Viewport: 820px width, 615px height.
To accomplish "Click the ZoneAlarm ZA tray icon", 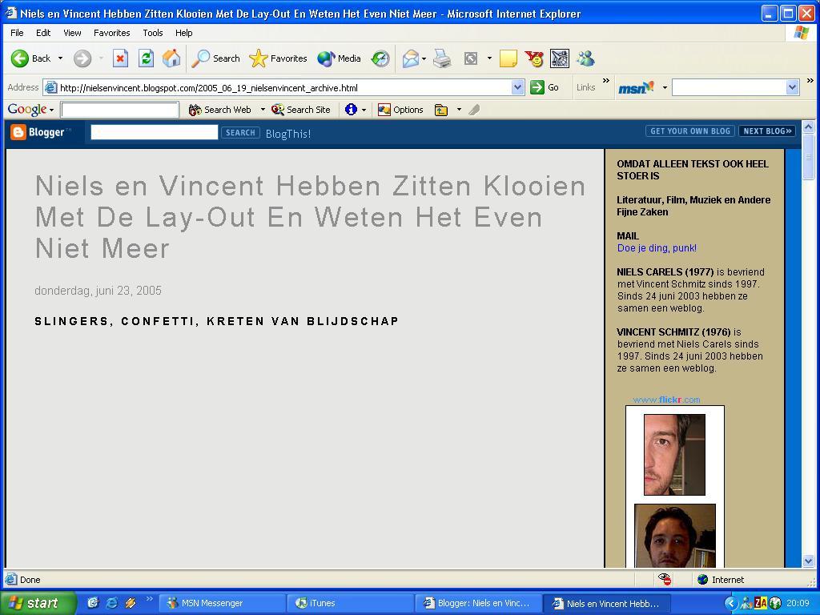I will pyautogui.click(x=761, y=604).
